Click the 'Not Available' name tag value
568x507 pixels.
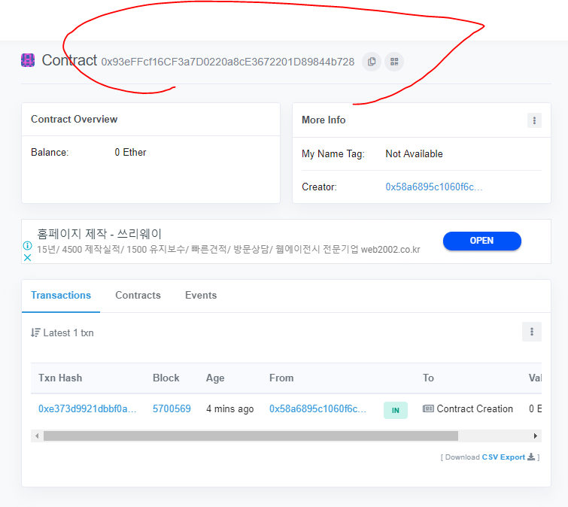pos(414,154)
